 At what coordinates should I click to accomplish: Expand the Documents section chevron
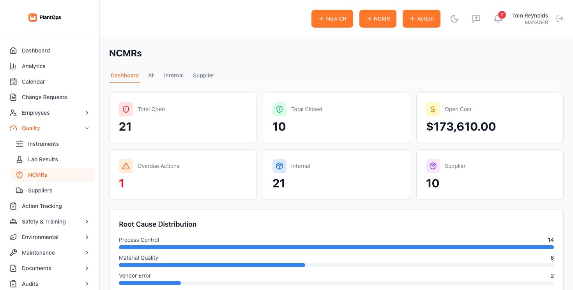pos(87,268)
